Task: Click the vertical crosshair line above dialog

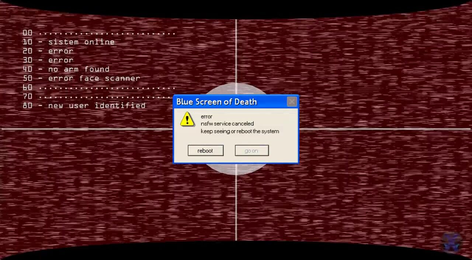Action: click(x=236, y=55)
